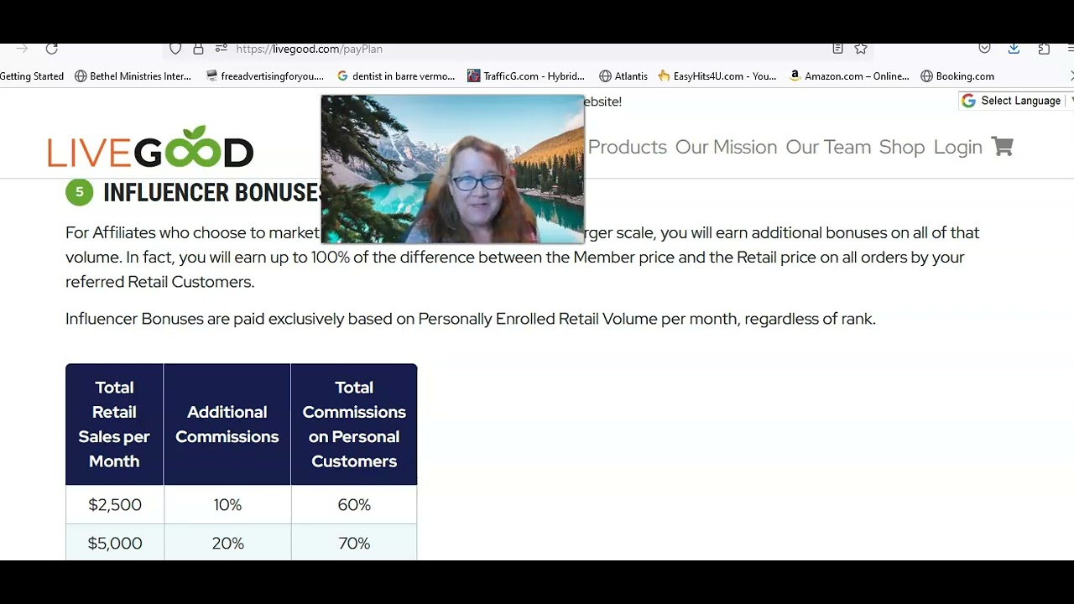The height and width of the screenshot is (604, 1074).
Task: Toggle reader view icon in address bar
Action: point(837,49)
